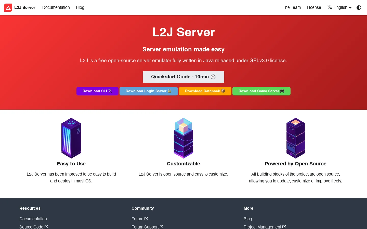Click the Powered by Open Source heading
The height and width of the screenshot is (229, 367).
pos(296,164)
